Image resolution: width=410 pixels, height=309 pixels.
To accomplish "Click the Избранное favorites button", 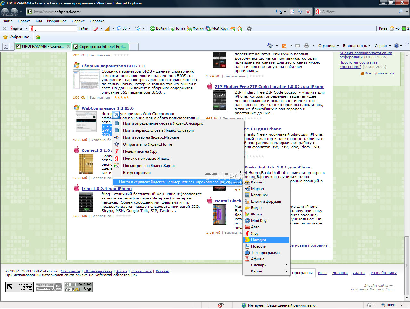I will point(16,37).
